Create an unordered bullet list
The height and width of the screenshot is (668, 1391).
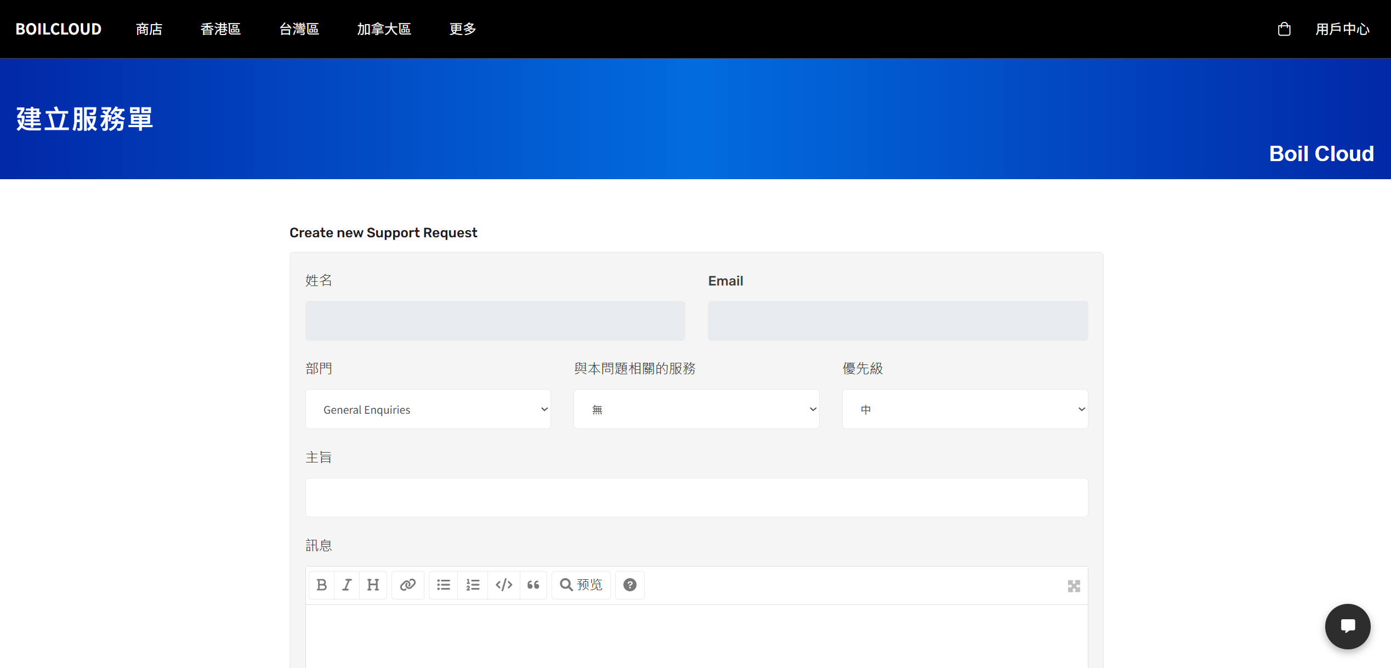tap(444, 585)
